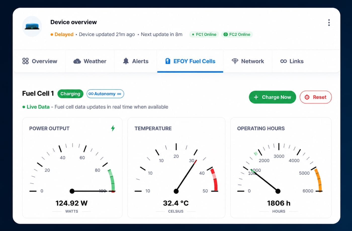Click the target icon in Reset button
The height and width of the screenshot is (231, 352).
pyautogui.click(x=307, y=97)
